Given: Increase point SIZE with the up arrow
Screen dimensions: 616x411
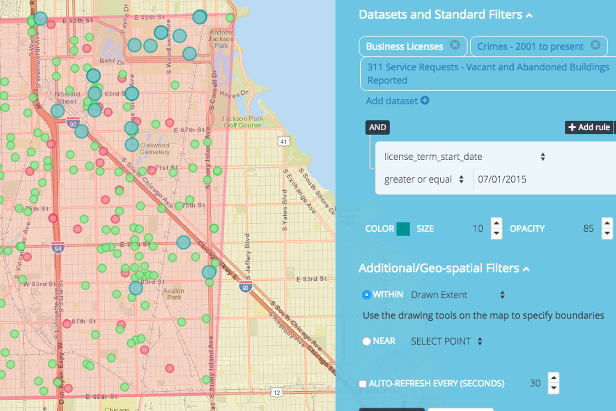Looking at the screenshot, I should pos(497,223).
